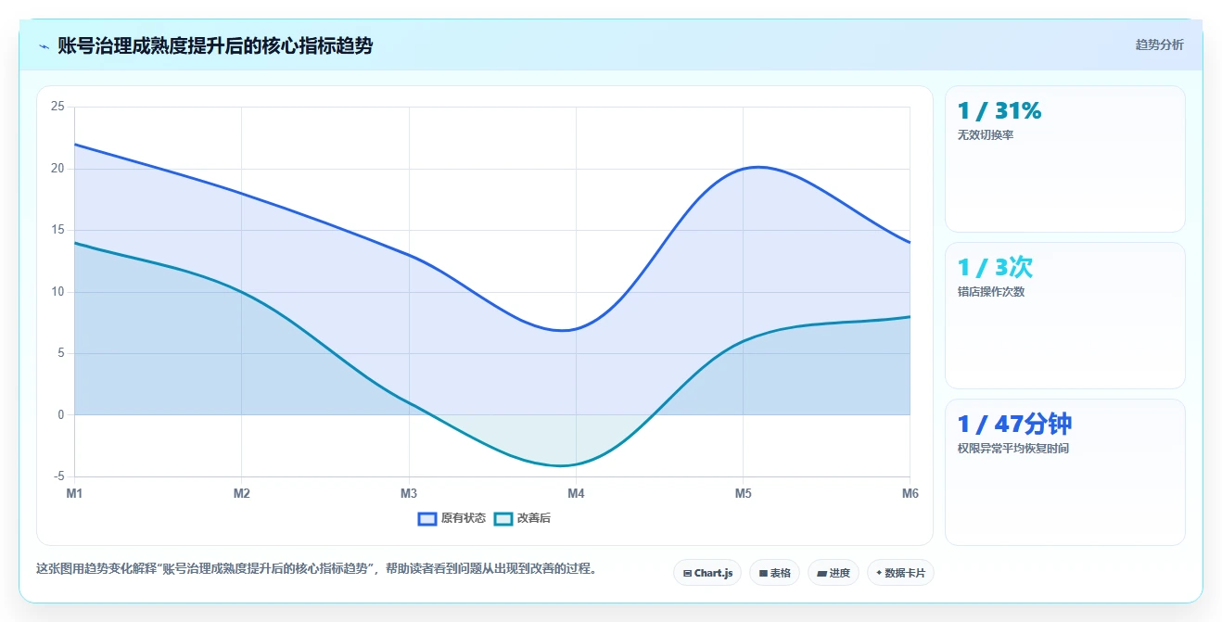Click the 25 y-axis tick label
The width and height of the screenshot is (1222, 622).
57,107
